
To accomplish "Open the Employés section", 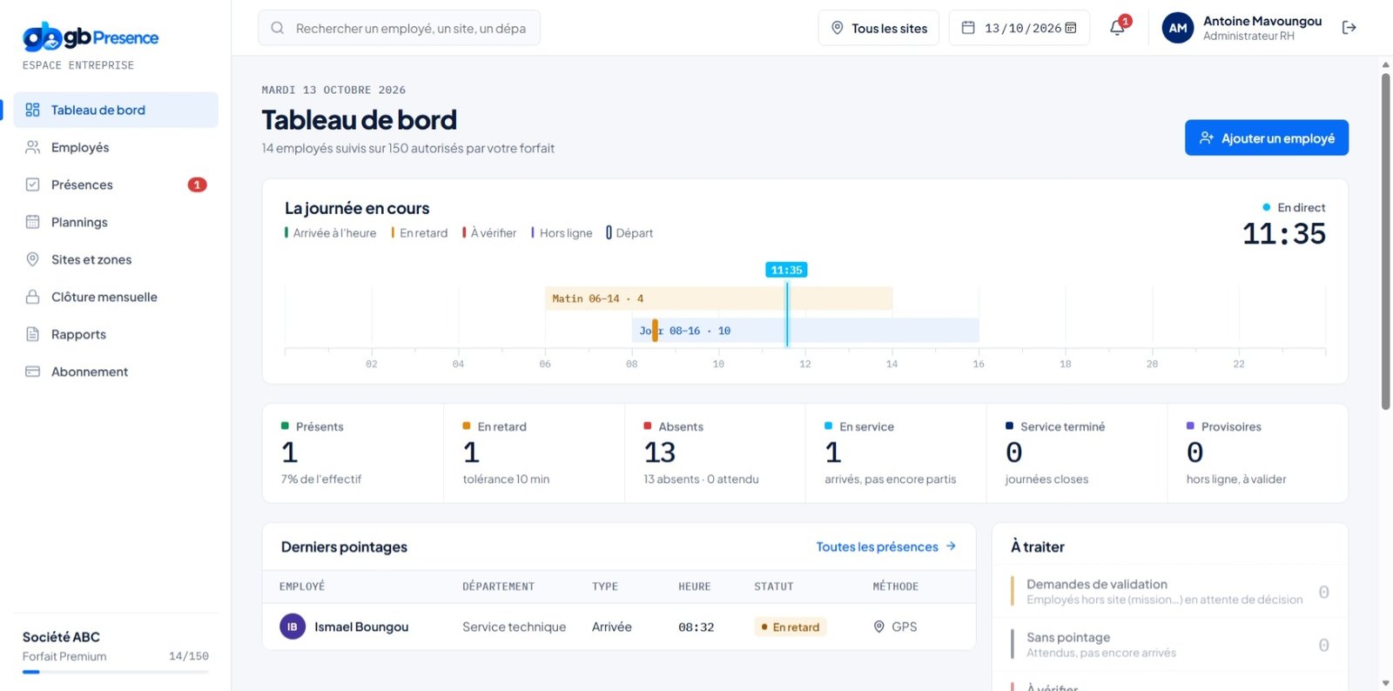I will (x=116, y=147).
